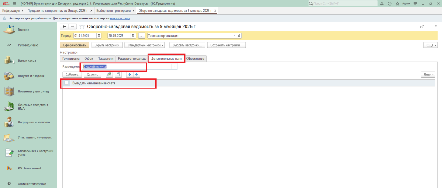
Task: Copy link to this report
Action: tap(422, 26)
